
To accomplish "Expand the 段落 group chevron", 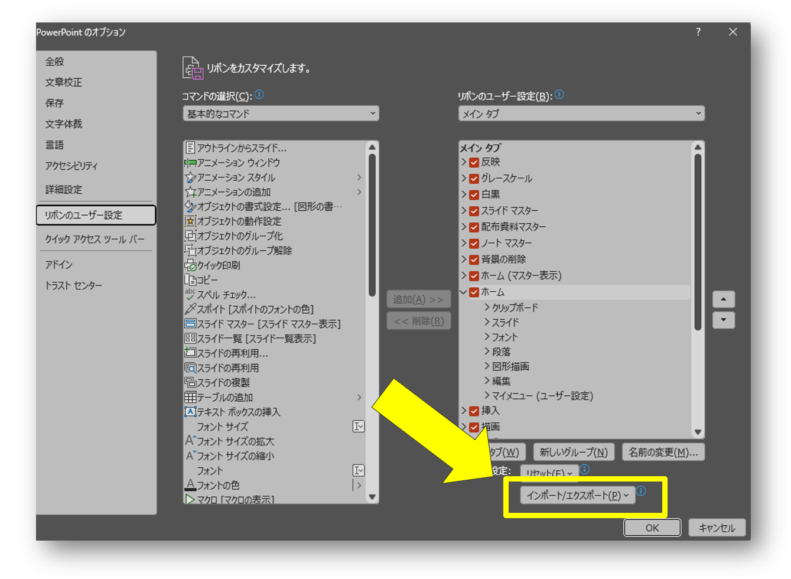I will [487, 352].
